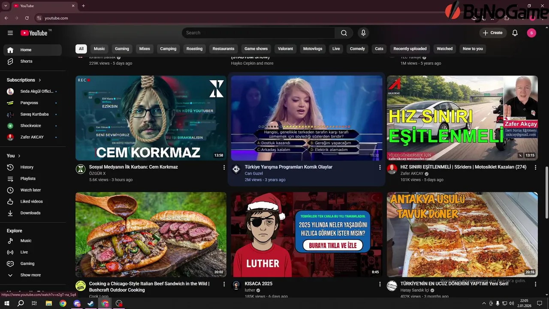
Task: Open the HIZ SINIRI EŞİTLENMELİ thumbnail
Action: (462, 118)
